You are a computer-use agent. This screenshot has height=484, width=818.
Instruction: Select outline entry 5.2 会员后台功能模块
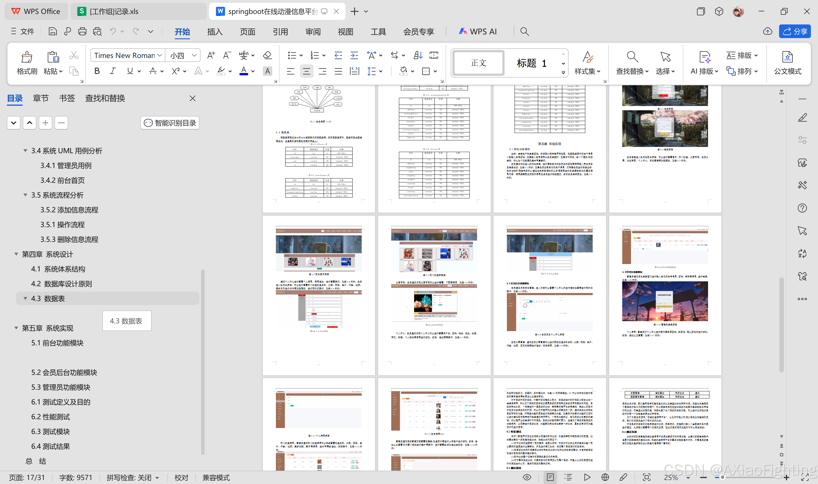pos(64,373)
